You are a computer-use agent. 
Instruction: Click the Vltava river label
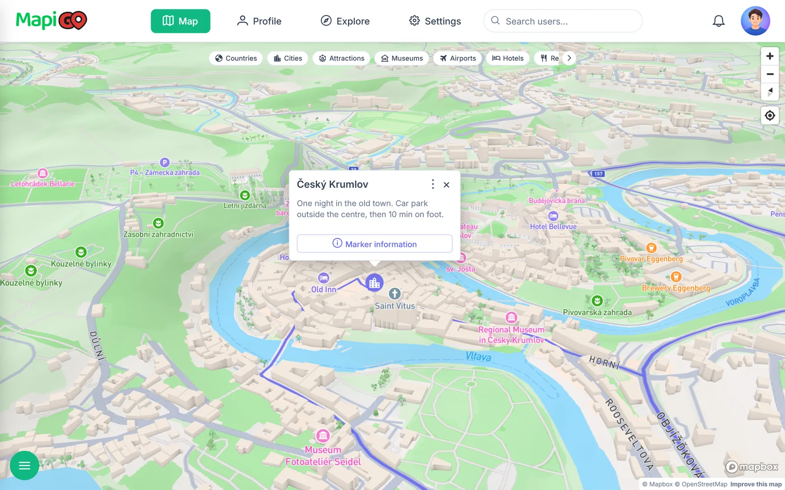[478, 356]
